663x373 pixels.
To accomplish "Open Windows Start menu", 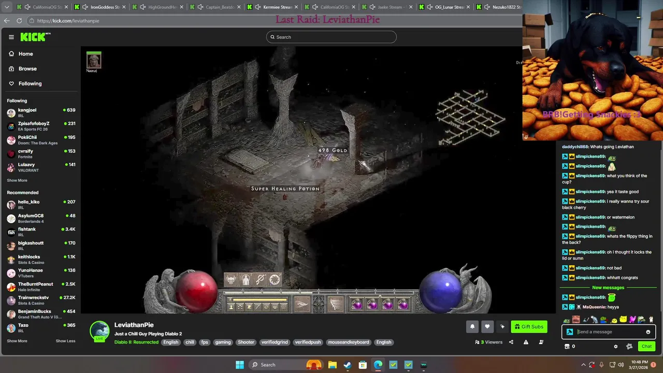I will coord(240,365).
